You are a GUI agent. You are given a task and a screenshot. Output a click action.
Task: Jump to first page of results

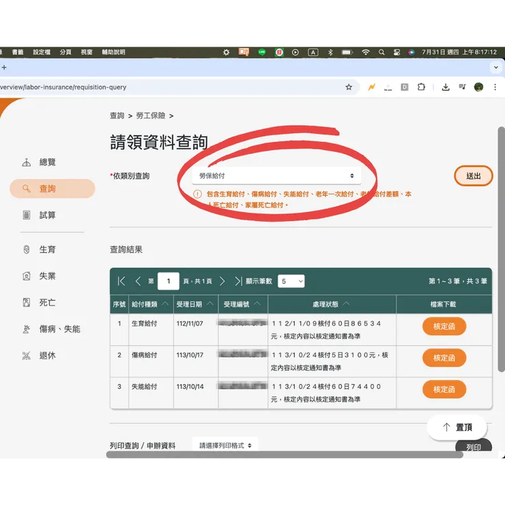tap(121, 281)
